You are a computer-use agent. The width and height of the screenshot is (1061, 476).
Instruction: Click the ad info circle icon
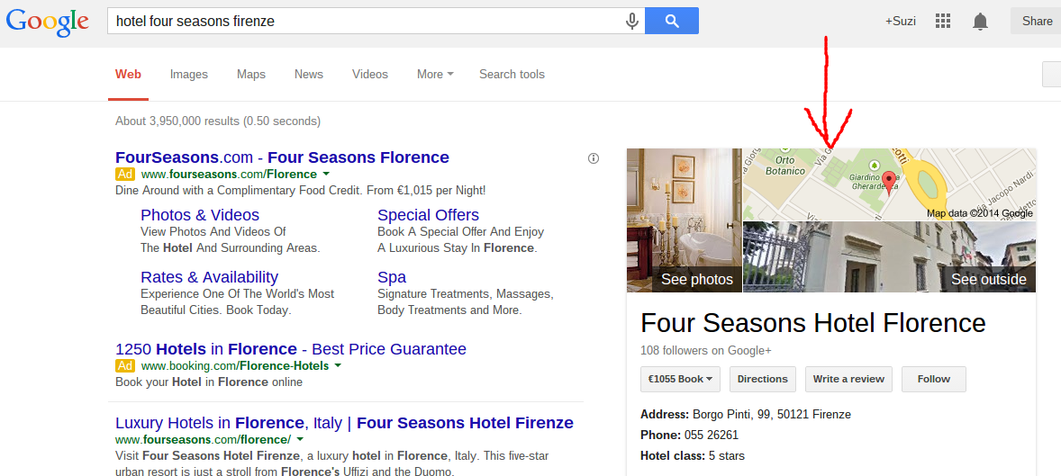coord(594,158)
